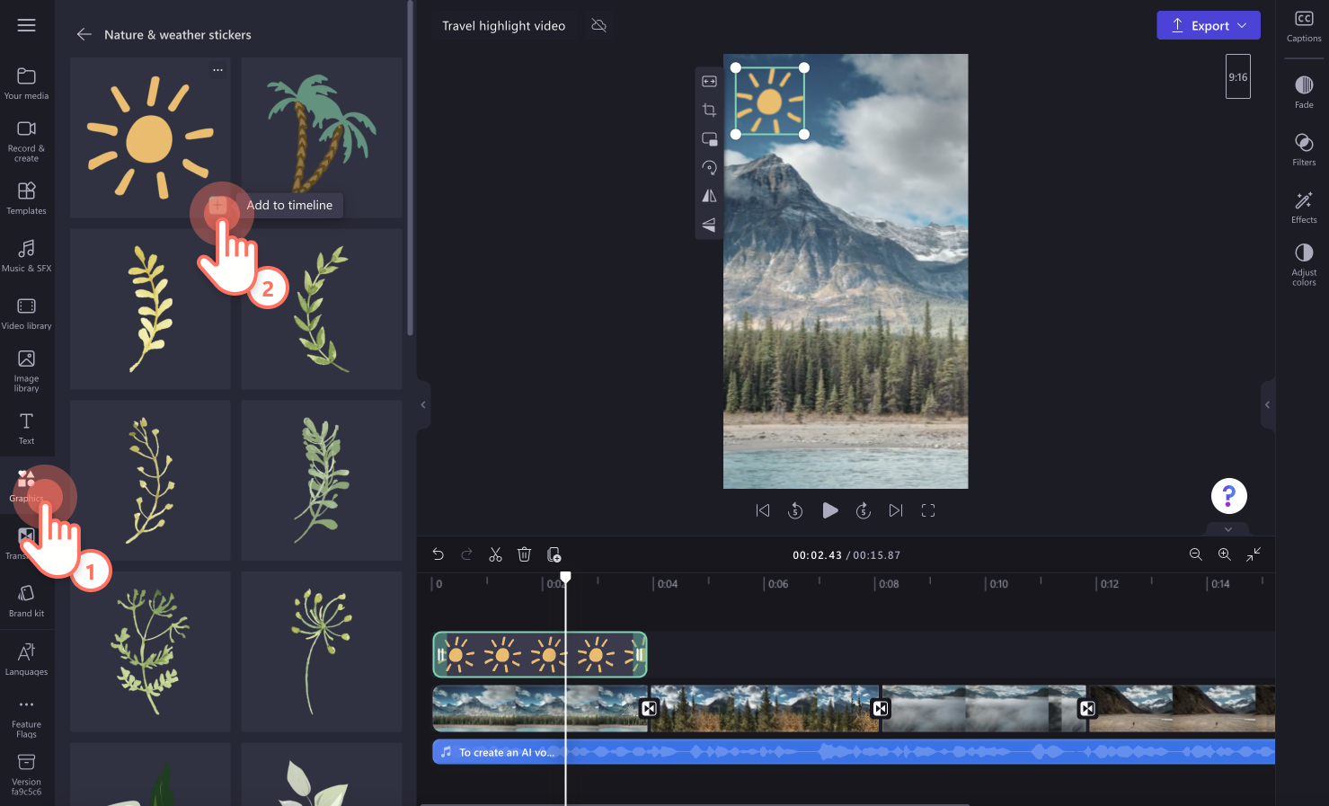Flip the sticker vertically
1329x806 pixels.
(x=709, y=225)
